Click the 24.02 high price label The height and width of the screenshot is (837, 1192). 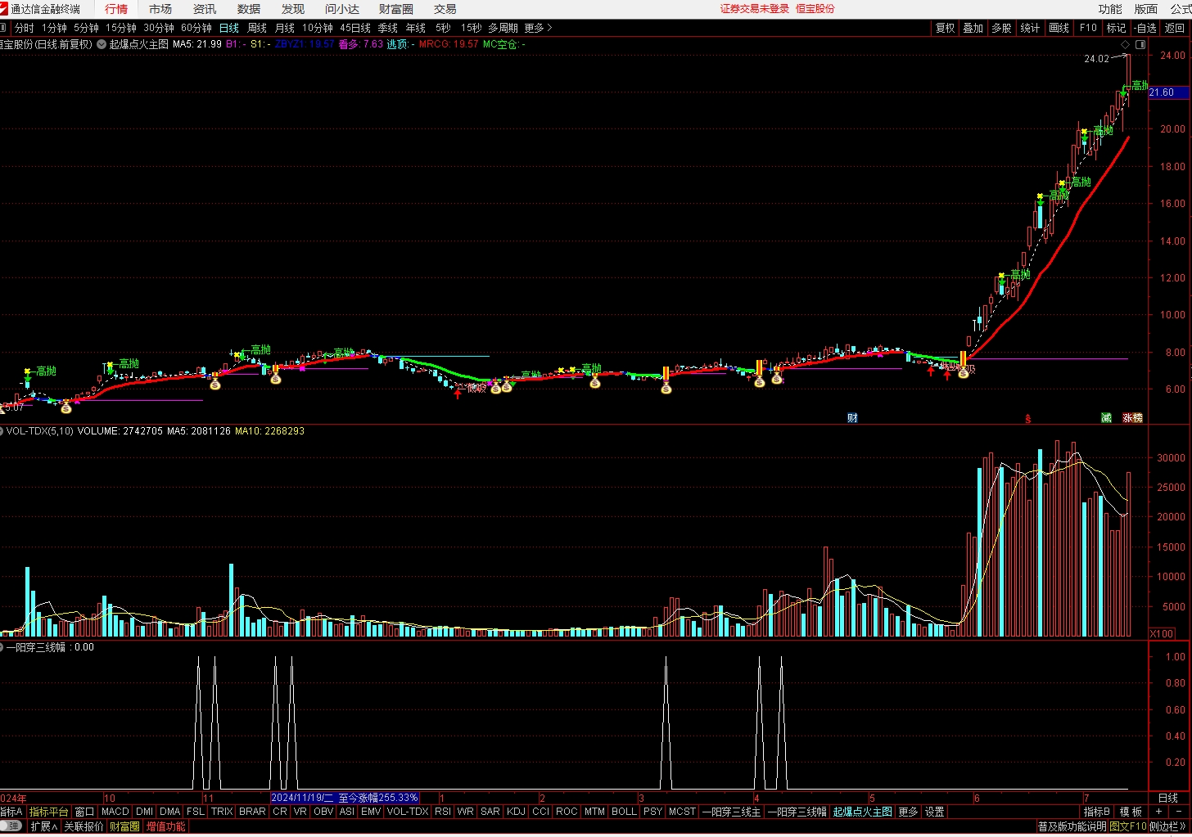[x=1096, y=59]
